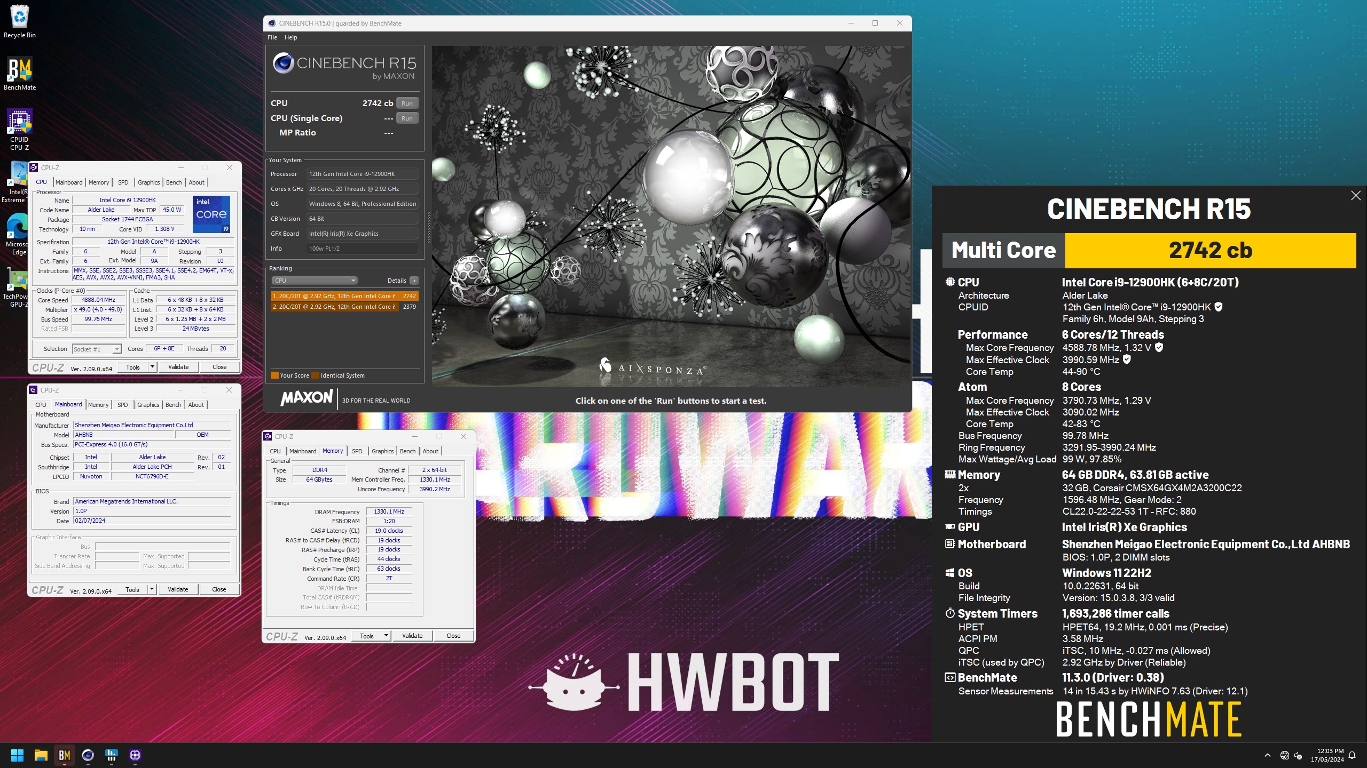Select ranking entry with score 2742

click(x=344, y=296)
